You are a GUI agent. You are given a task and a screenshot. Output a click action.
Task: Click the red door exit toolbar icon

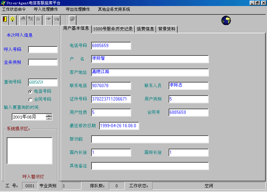5,19
